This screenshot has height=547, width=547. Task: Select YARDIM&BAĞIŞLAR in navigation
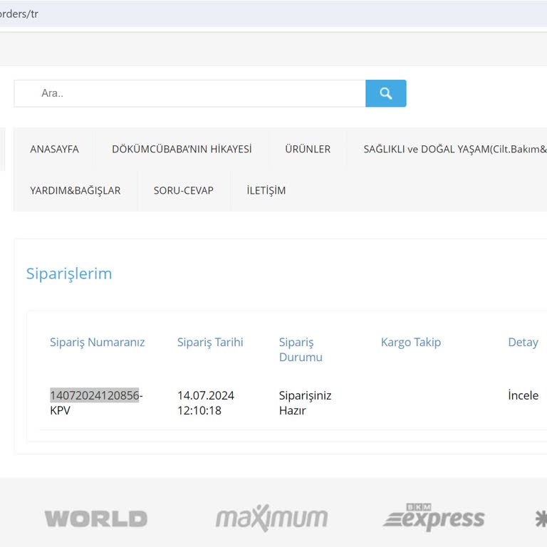tap(75, 190)
